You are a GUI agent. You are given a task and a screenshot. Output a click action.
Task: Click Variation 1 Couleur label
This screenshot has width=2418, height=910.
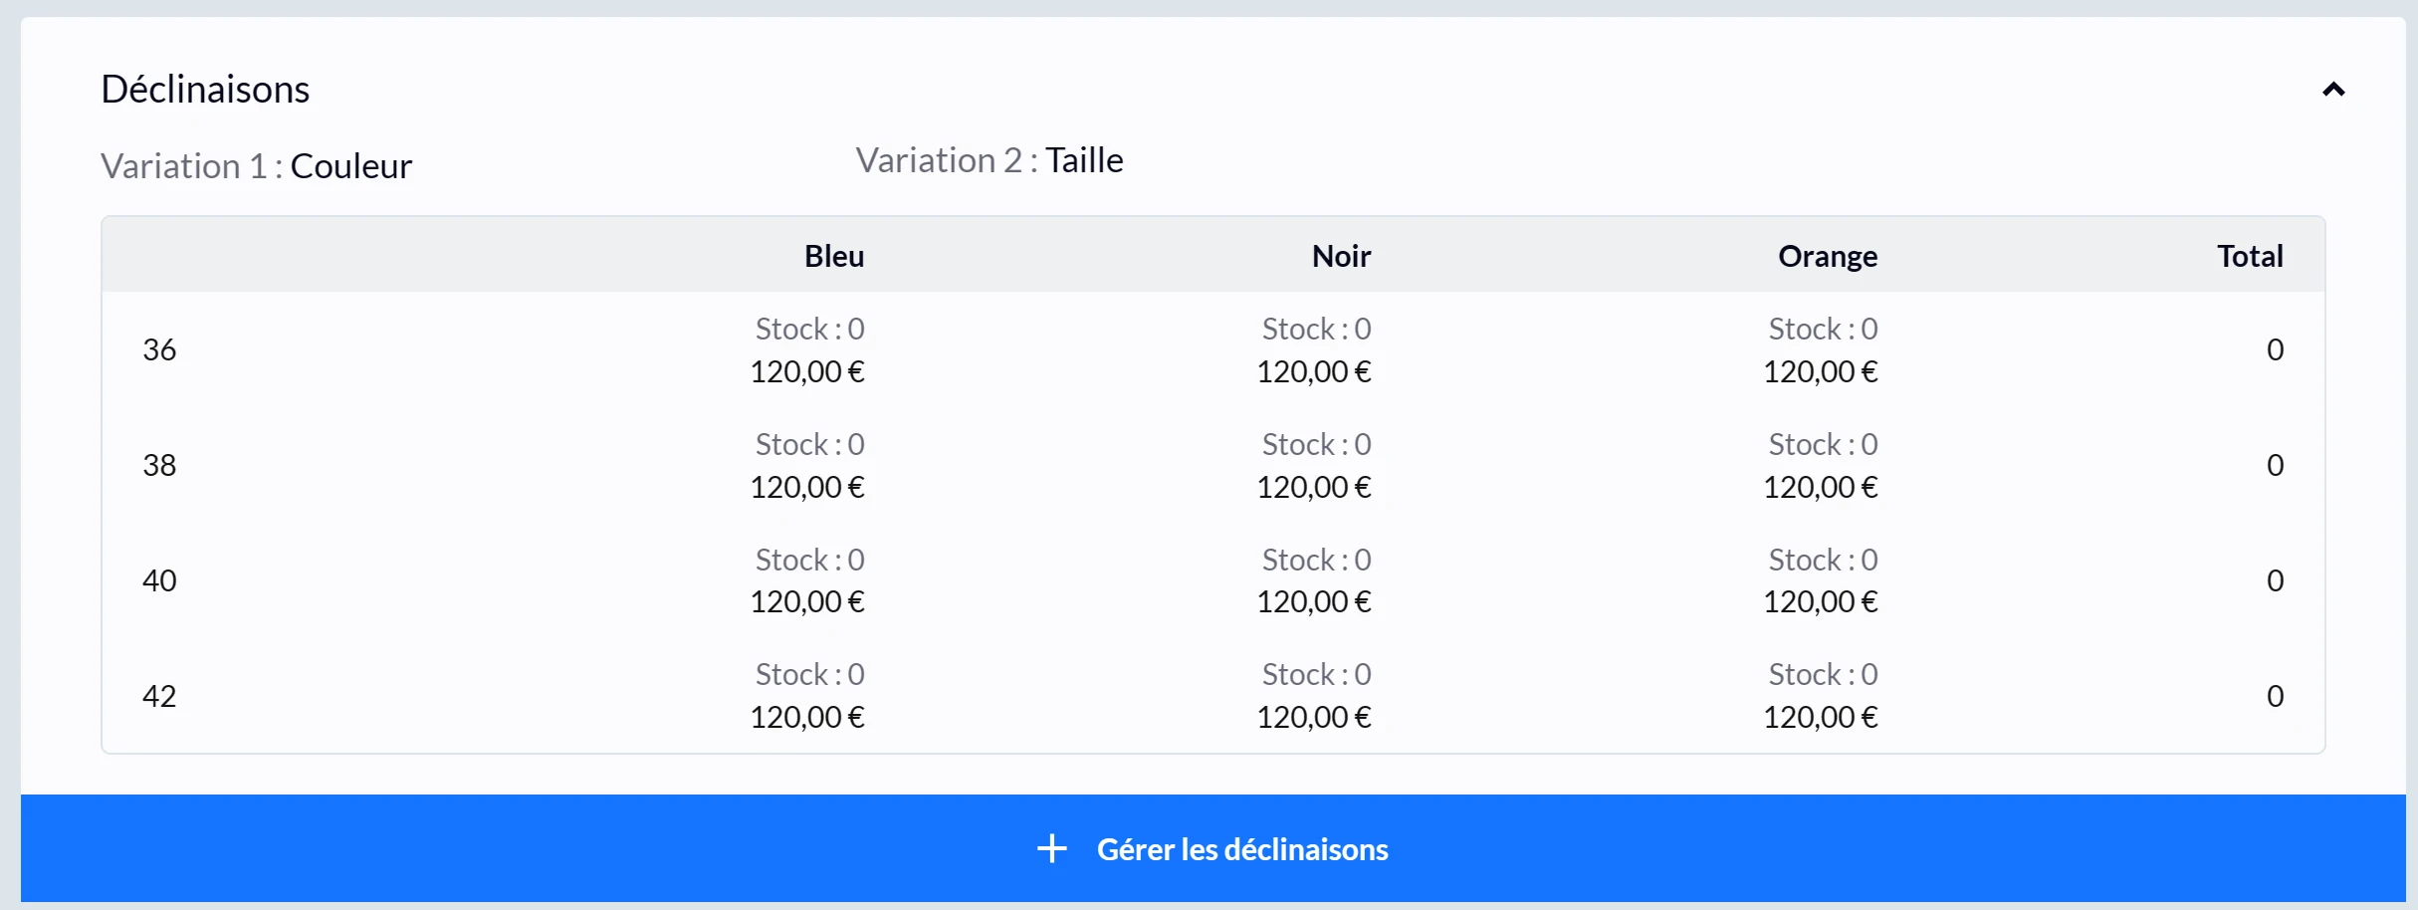pos(256,165)
